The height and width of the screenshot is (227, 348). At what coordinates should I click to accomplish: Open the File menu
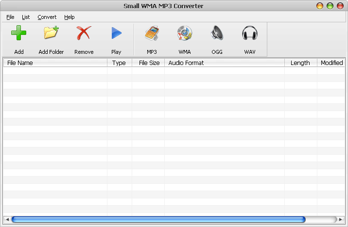tap(10, 17)
